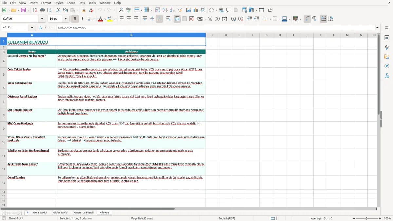Click the Insert Chart icon
This screenshot has width=393, height=221.
tap(196, 10)
